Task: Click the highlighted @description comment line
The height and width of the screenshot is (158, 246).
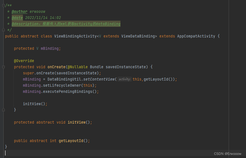Action: click(66, 24)
